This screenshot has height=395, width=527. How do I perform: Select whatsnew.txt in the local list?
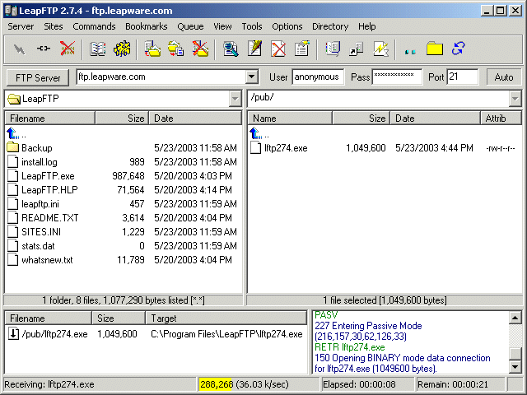[x=123, y=260]
